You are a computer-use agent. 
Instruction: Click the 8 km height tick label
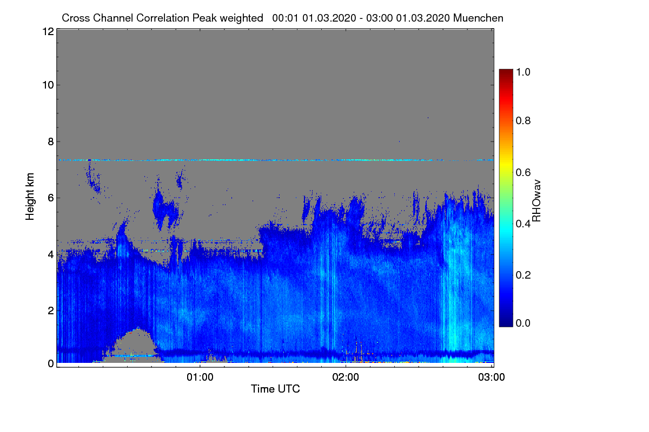pyautogui.click(x=50, y=141)
